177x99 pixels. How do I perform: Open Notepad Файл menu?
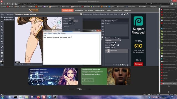tap(45, 33)
